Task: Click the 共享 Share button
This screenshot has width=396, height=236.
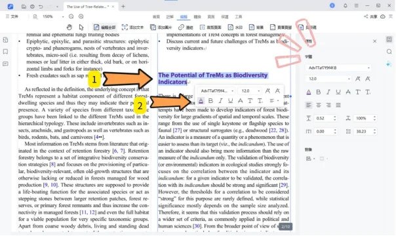Action: tap(370, 16)
